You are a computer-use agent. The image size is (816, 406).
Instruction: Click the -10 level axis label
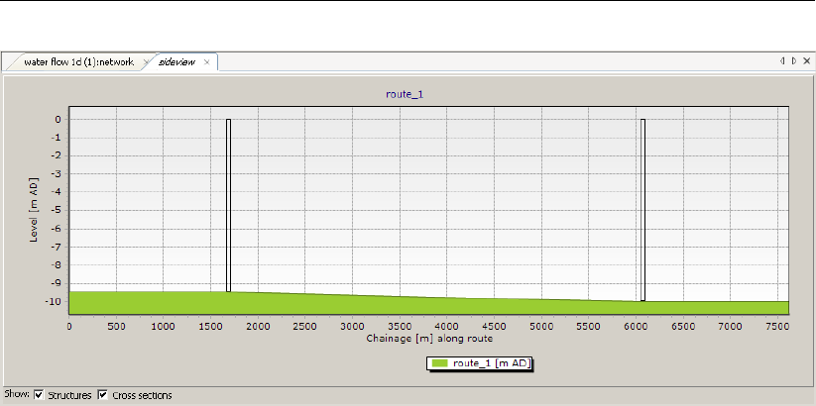(x=56, y=301)
